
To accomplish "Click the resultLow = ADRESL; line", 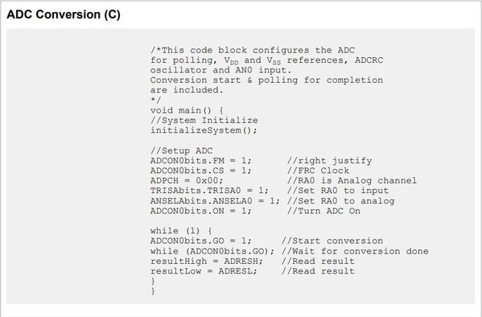I will click(204, 271).
